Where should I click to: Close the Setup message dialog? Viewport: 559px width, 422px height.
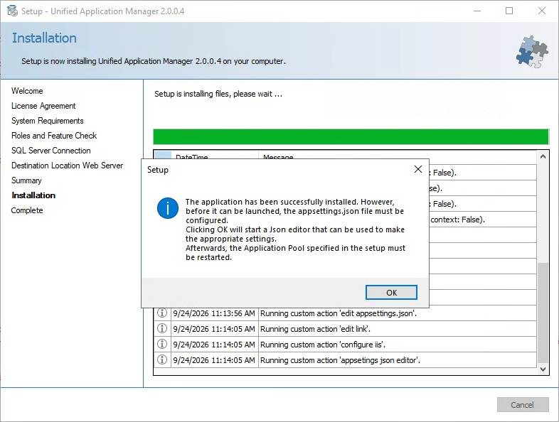[418, 169]
